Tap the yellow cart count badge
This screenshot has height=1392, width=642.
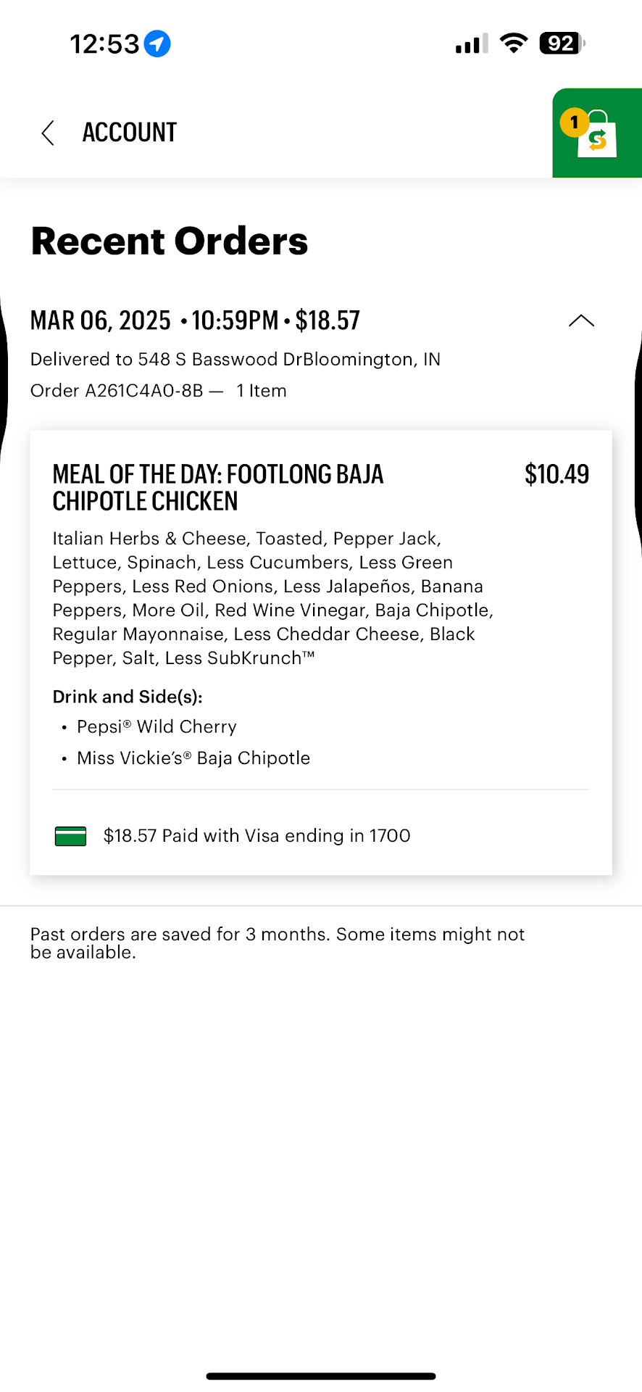(574, 123)
